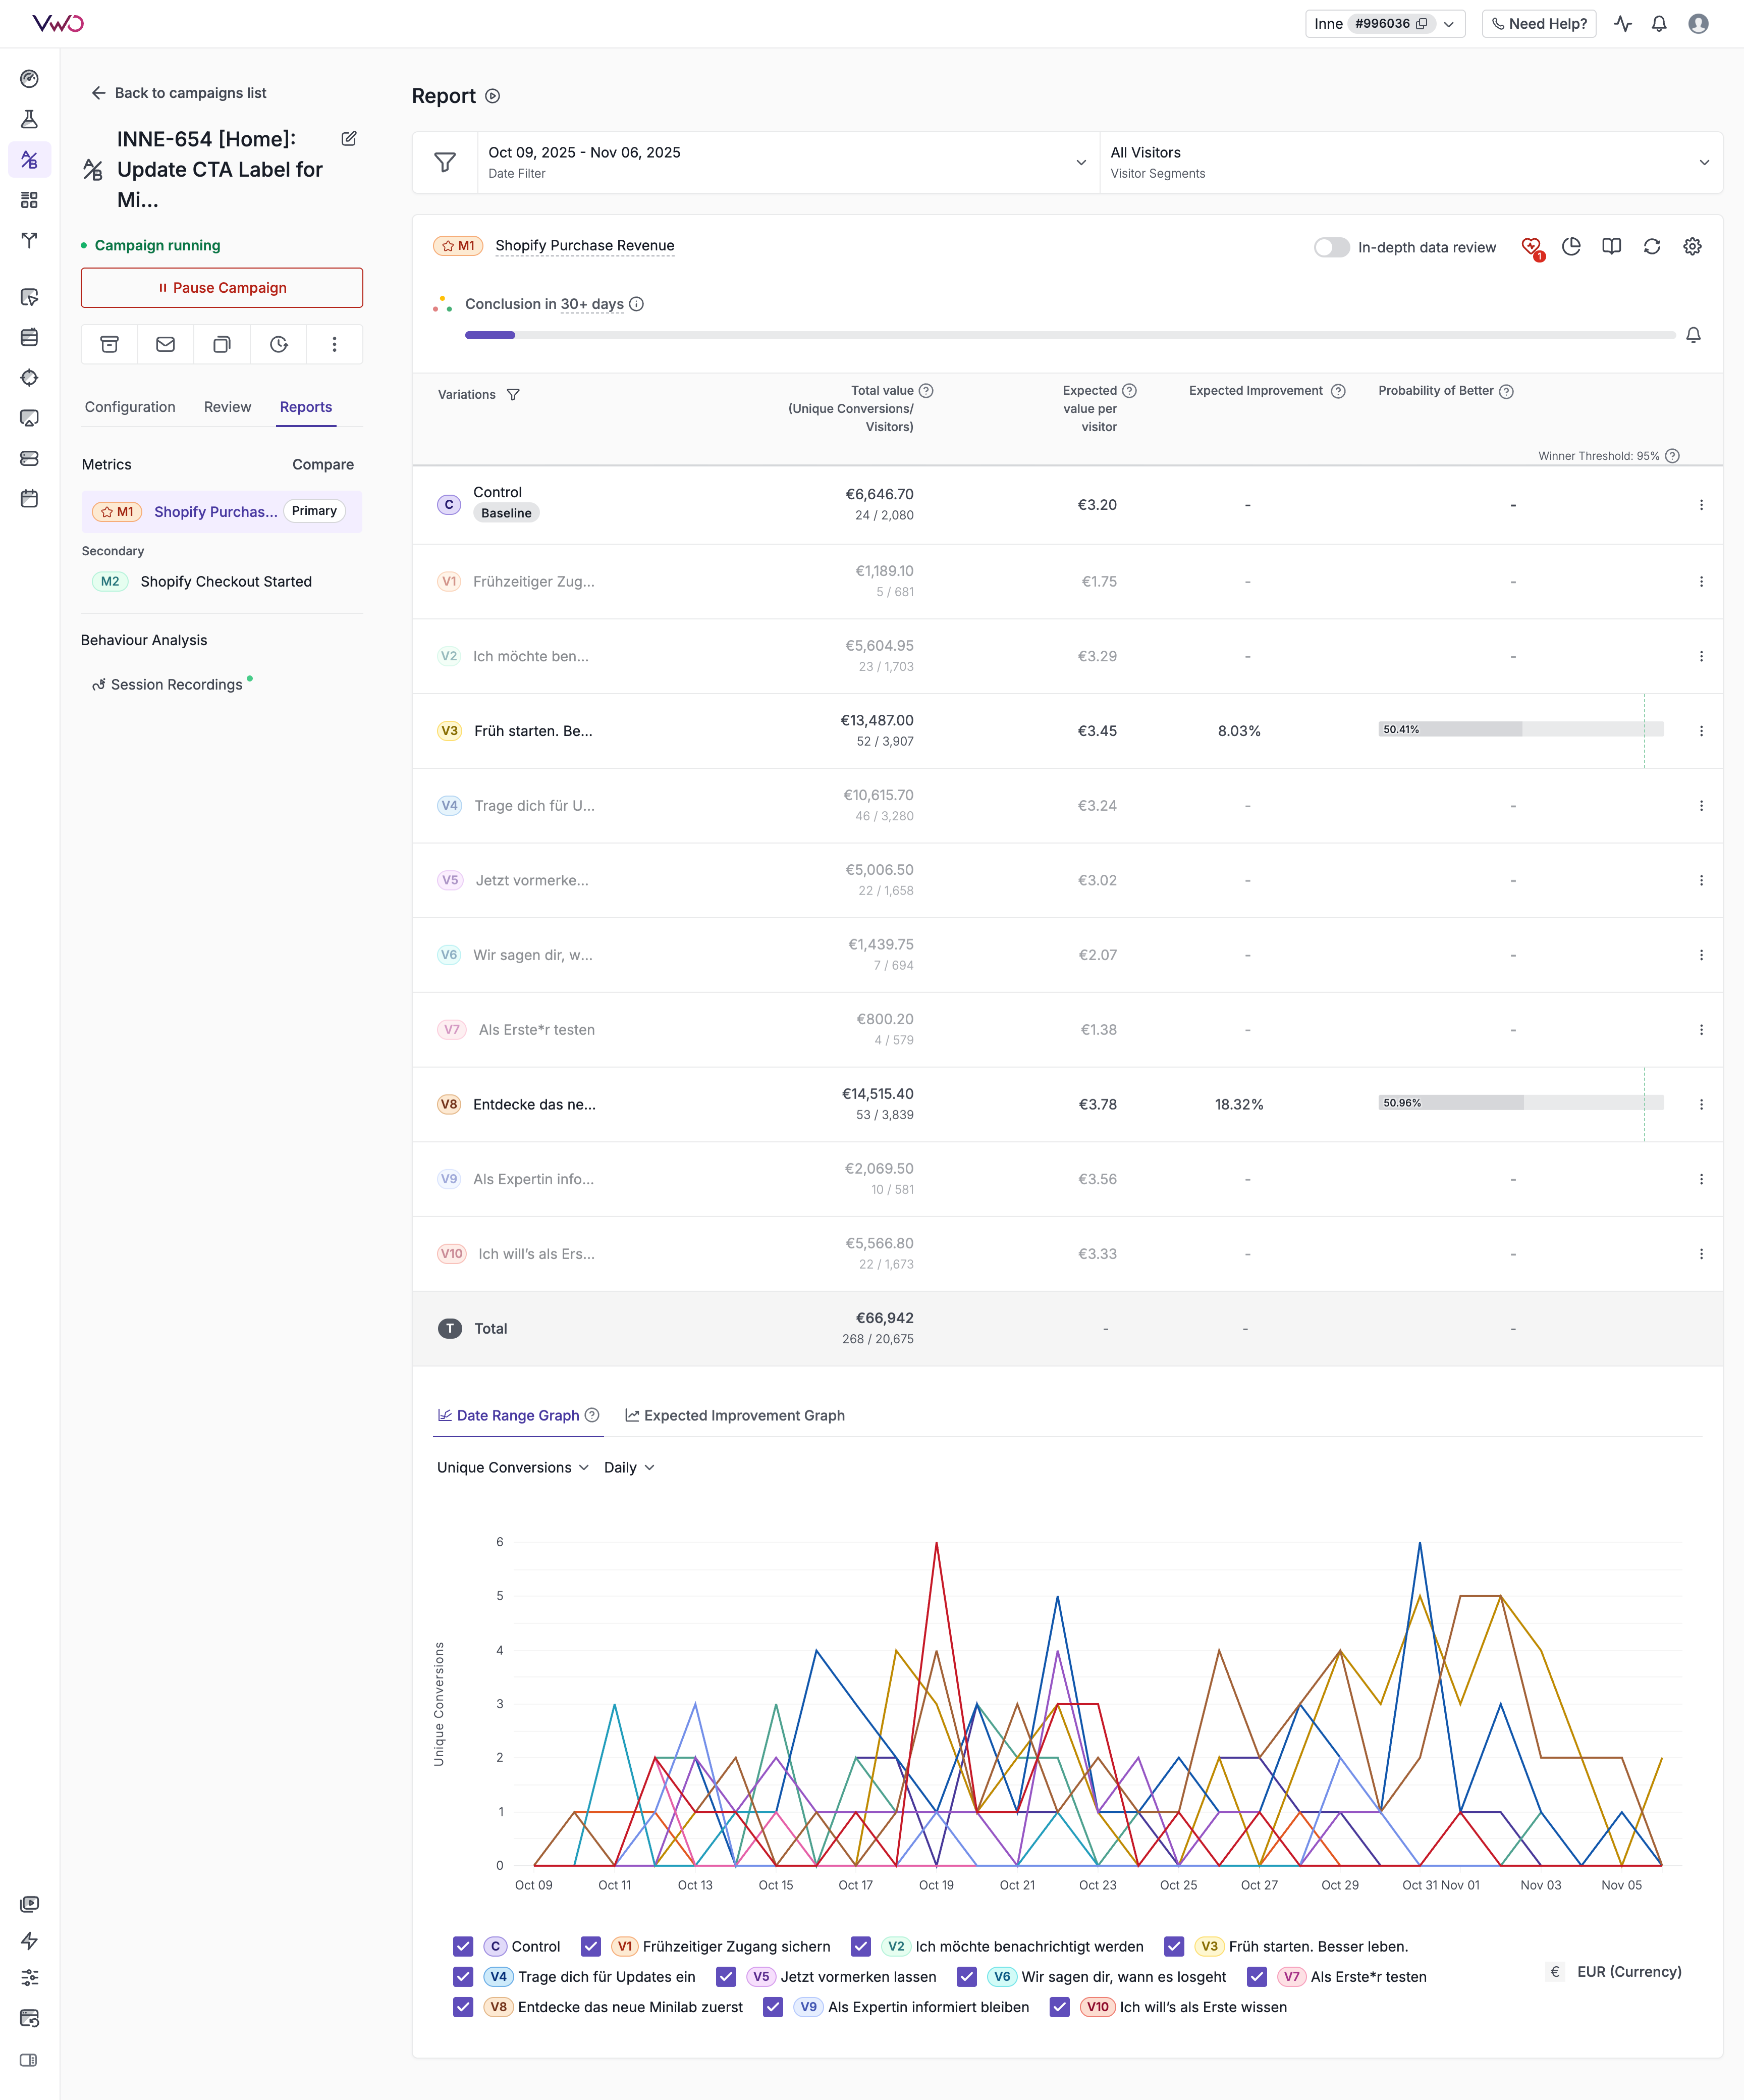This screenshot has height=2100, width=1744.
Task: Edit campaign name pencil icon
Action: tap(349, 139)
